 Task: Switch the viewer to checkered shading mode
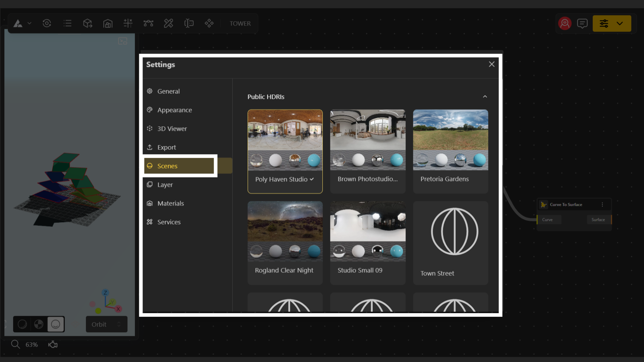(x=39, y=324)
